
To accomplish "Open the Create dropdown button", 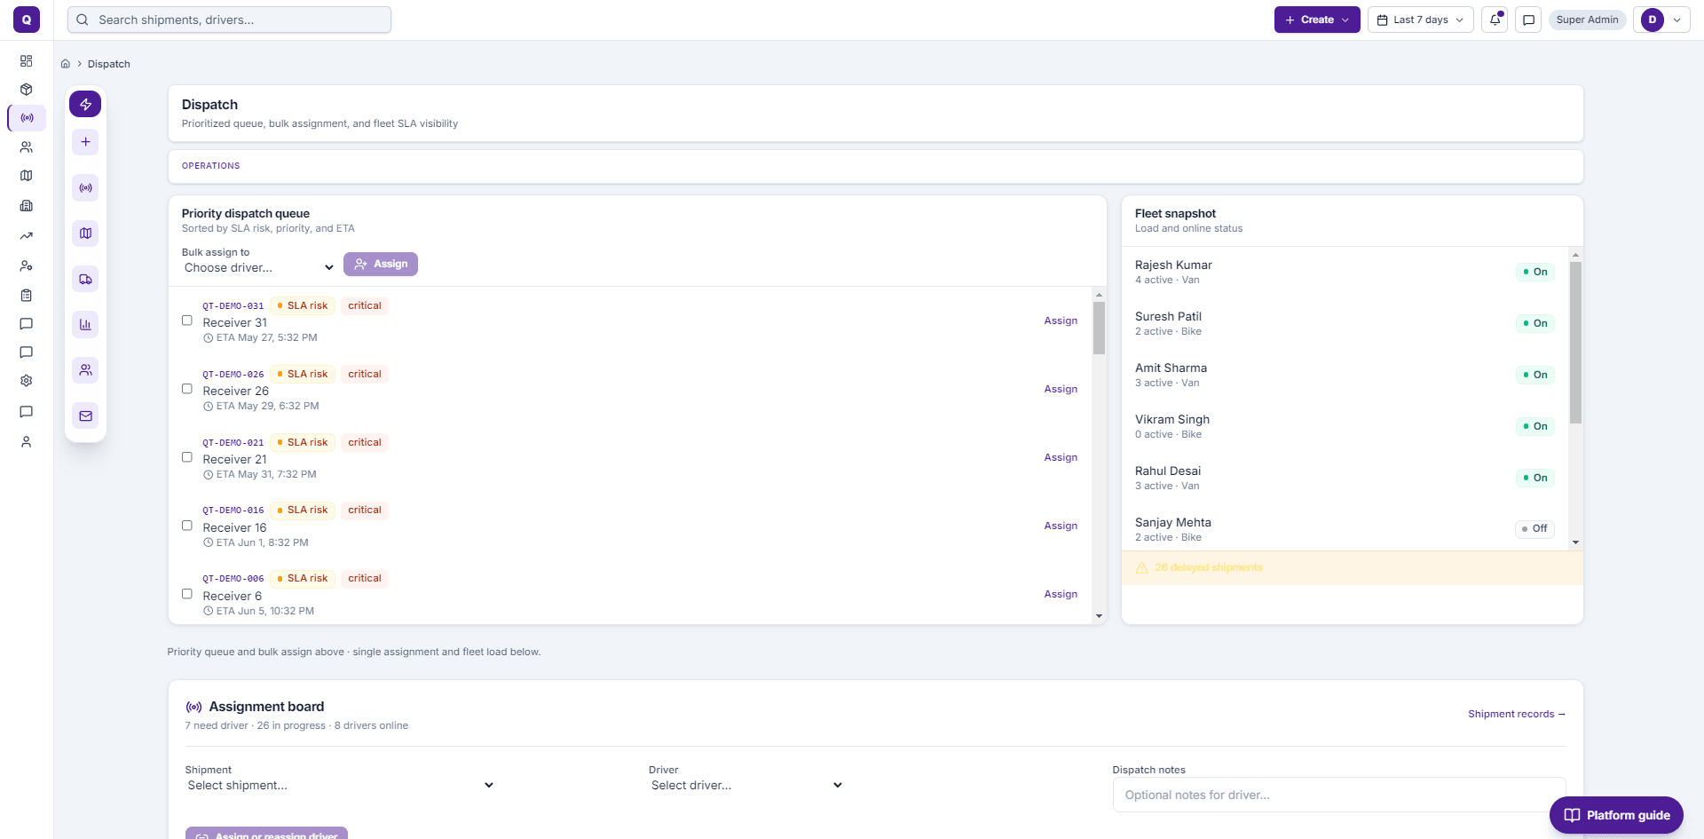I will 1317,20.
